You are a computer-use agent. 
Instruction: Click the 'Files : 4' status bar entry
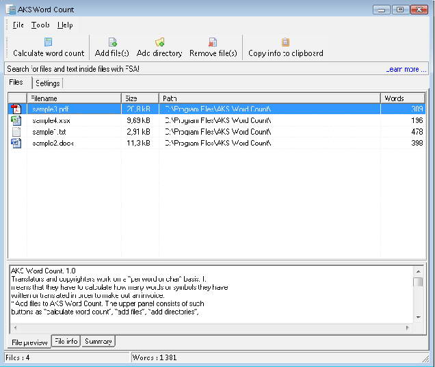18,357
